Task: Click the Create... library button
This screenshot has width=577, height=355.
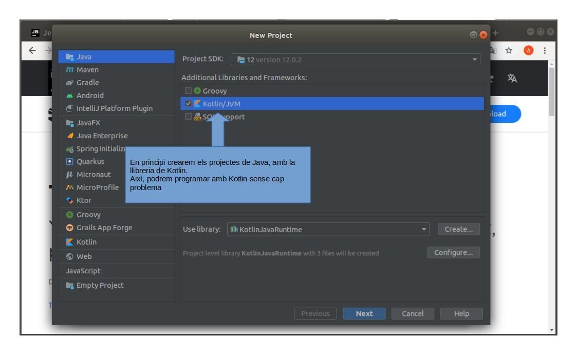Action: point(458,229)
